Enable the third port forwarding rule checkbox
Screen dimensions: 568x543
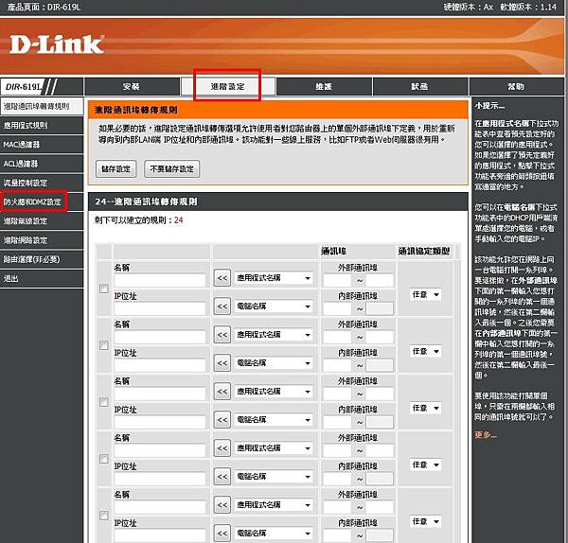[x=104, y=402]
